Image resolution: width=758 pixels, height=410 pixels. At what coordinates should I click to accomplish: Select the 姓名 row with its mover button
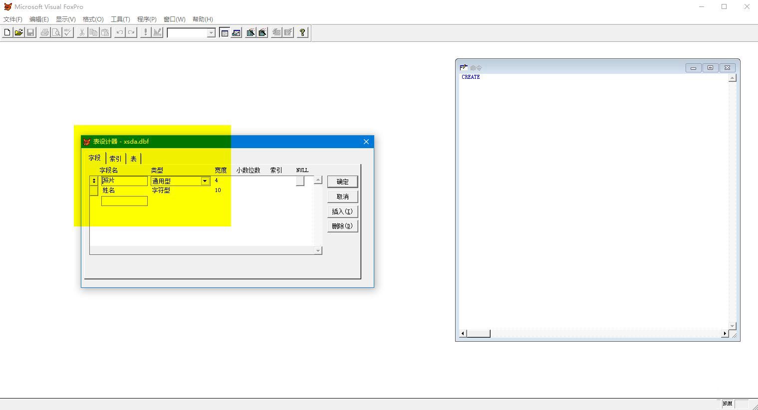(94, 191)
